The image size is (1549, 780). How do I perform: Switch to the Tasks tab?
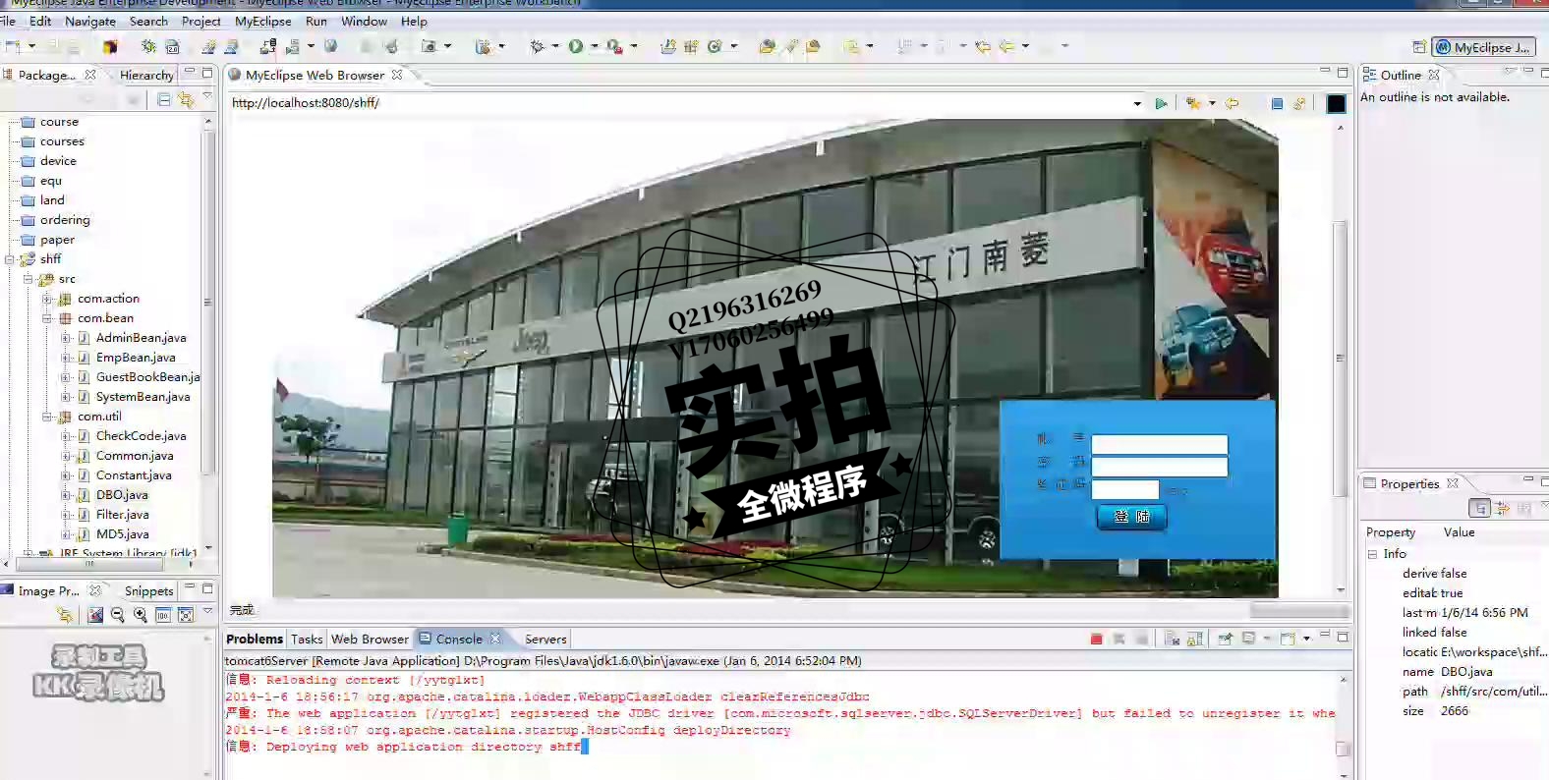307,639
